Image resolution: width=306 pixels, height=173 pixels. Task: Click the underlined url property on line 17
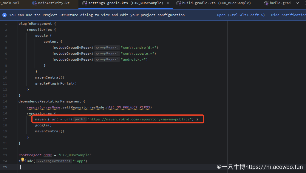[x=55, y=119]
